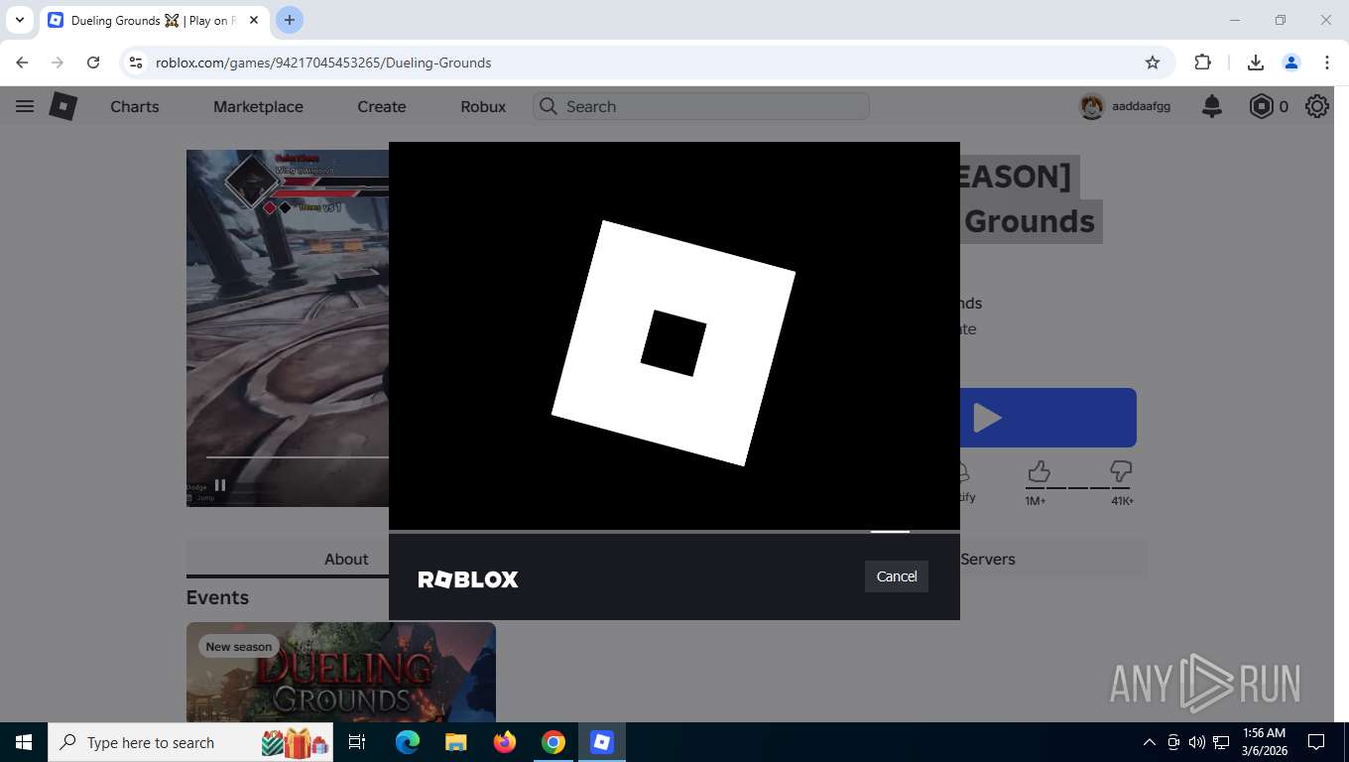Select the New season badge

pyautogui.click(x=238, y=647)
